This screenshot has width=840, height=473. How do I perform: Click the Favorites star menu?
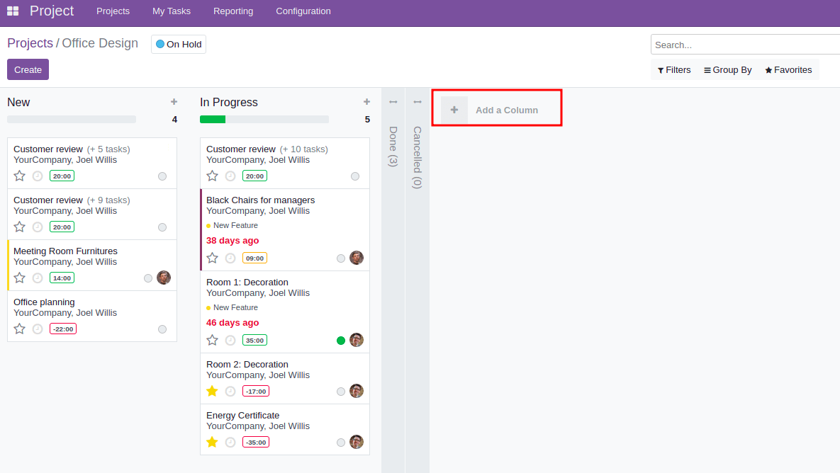(788, 69)
